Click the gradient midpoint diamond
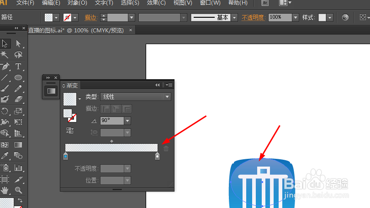 [x=111, y=141]
